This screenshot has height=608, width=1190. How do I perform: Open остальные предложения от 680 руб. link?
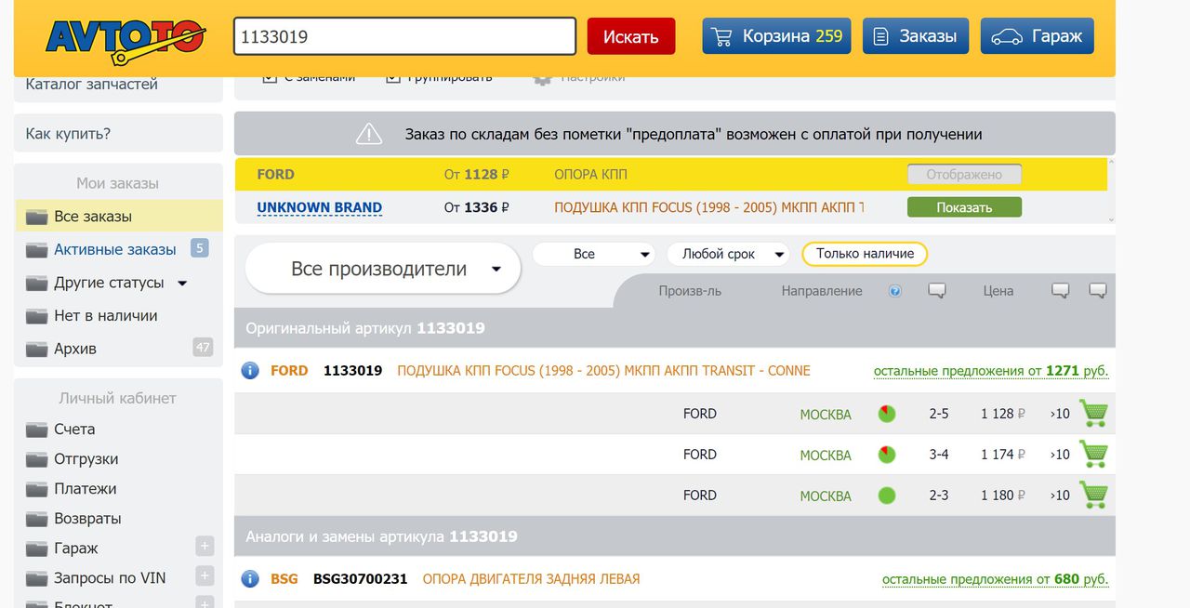[x=996, y=579]
